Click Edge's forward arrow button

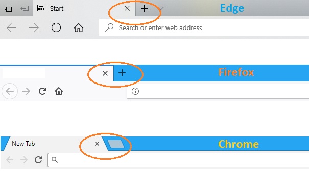(x=34, y=27)
